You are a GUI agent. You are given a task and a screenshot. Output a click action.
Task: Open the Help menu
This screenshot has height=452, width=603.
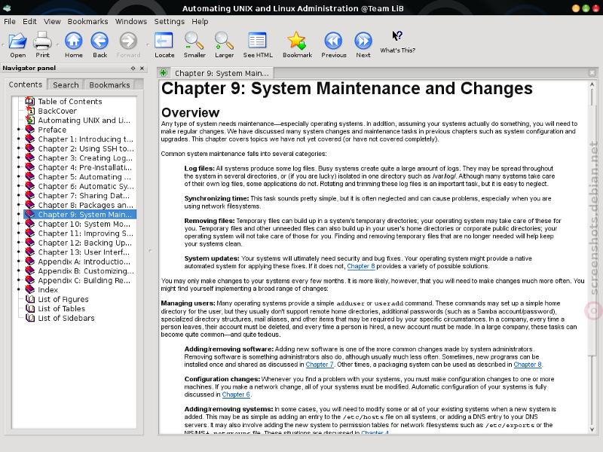pos(200,22)
